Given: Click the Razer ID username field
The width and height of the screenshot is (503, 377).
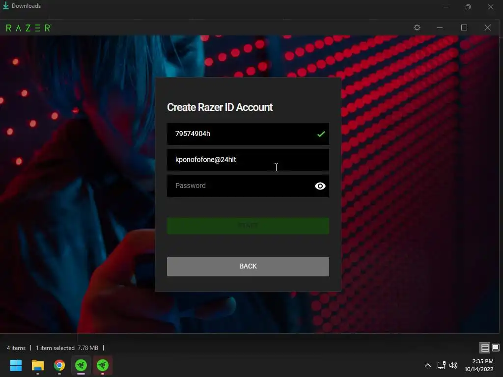Looking at the screenshot, I should click(x=248, y=134).
